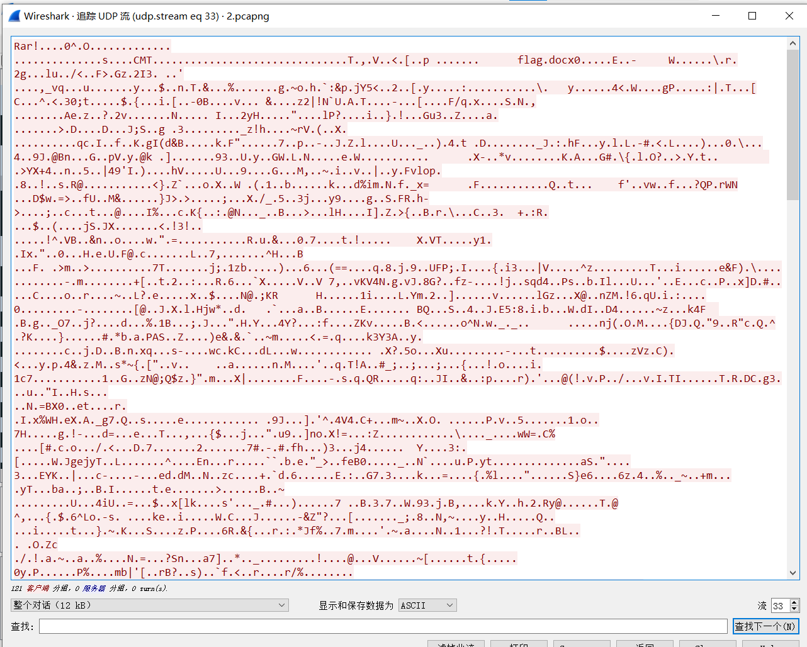Click the '显示和保存数据为' label

[356, 605]
